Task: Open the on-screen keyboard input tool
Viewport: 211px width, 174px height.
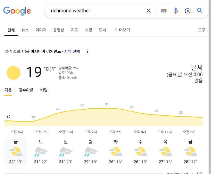Action: (164, 11)
